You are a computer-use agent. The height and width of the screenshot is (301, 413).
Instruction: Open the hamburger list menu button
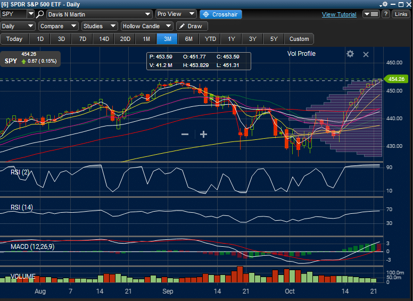tap(371, 14)
